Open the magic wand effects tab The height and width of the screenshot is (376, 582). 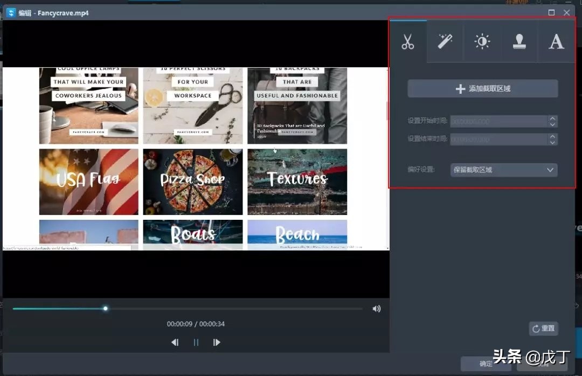tap(445, 41)
